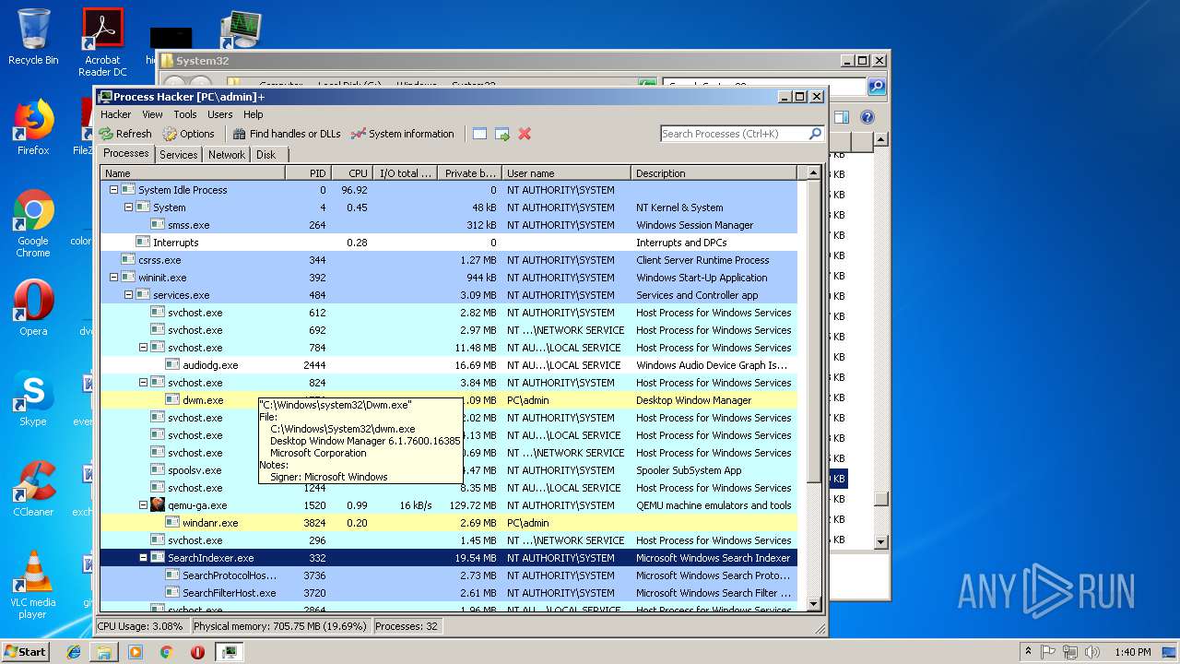Collapse svchost.exe PID 784 node
The image size is (1180, 664).
(143, 348)
